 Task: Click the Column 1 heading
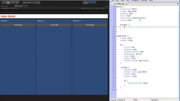(4, 21)
